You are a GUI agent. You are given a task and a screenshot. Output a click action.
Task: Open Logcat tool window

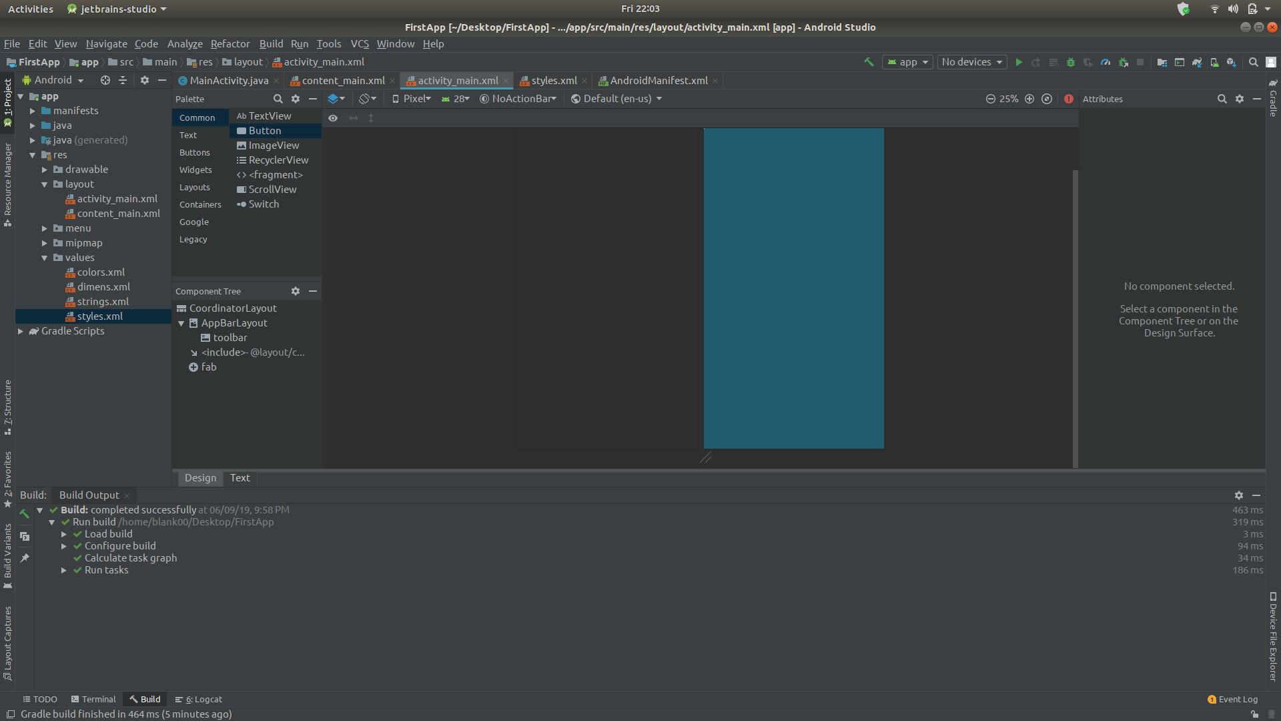tap(199, 700)
